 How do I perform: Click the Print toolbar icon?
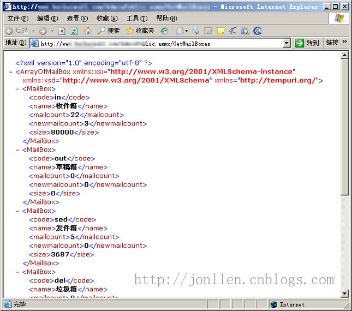(x=196, y=31)
